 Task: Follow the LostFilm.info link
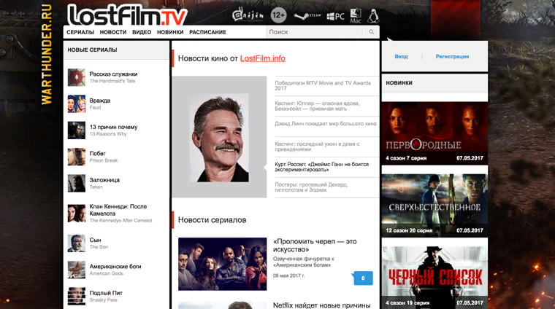coord(263,58)
